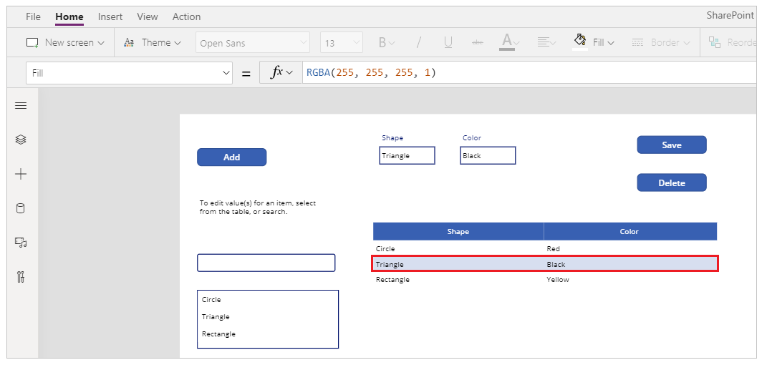Screen dimensions: 767x370
Task: Open the Media icon in sidebar
Action: [x=21, y=243]
